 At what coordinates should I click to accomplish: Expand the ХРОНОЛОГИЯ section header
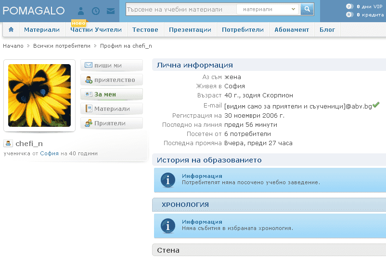[x=269, y=204]
